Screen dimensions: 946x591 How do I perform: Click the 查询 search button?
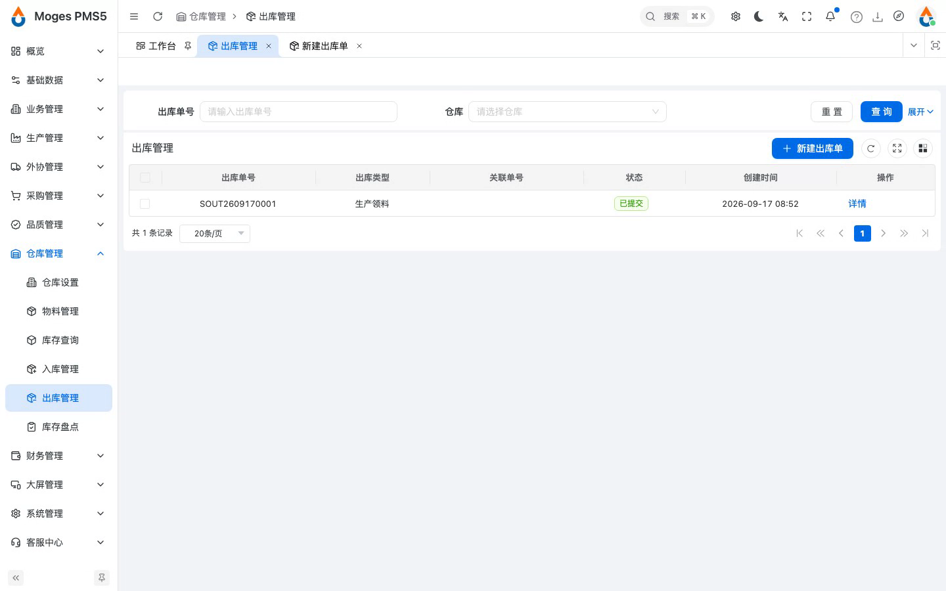pyautogui.click(x=882, y=112)
